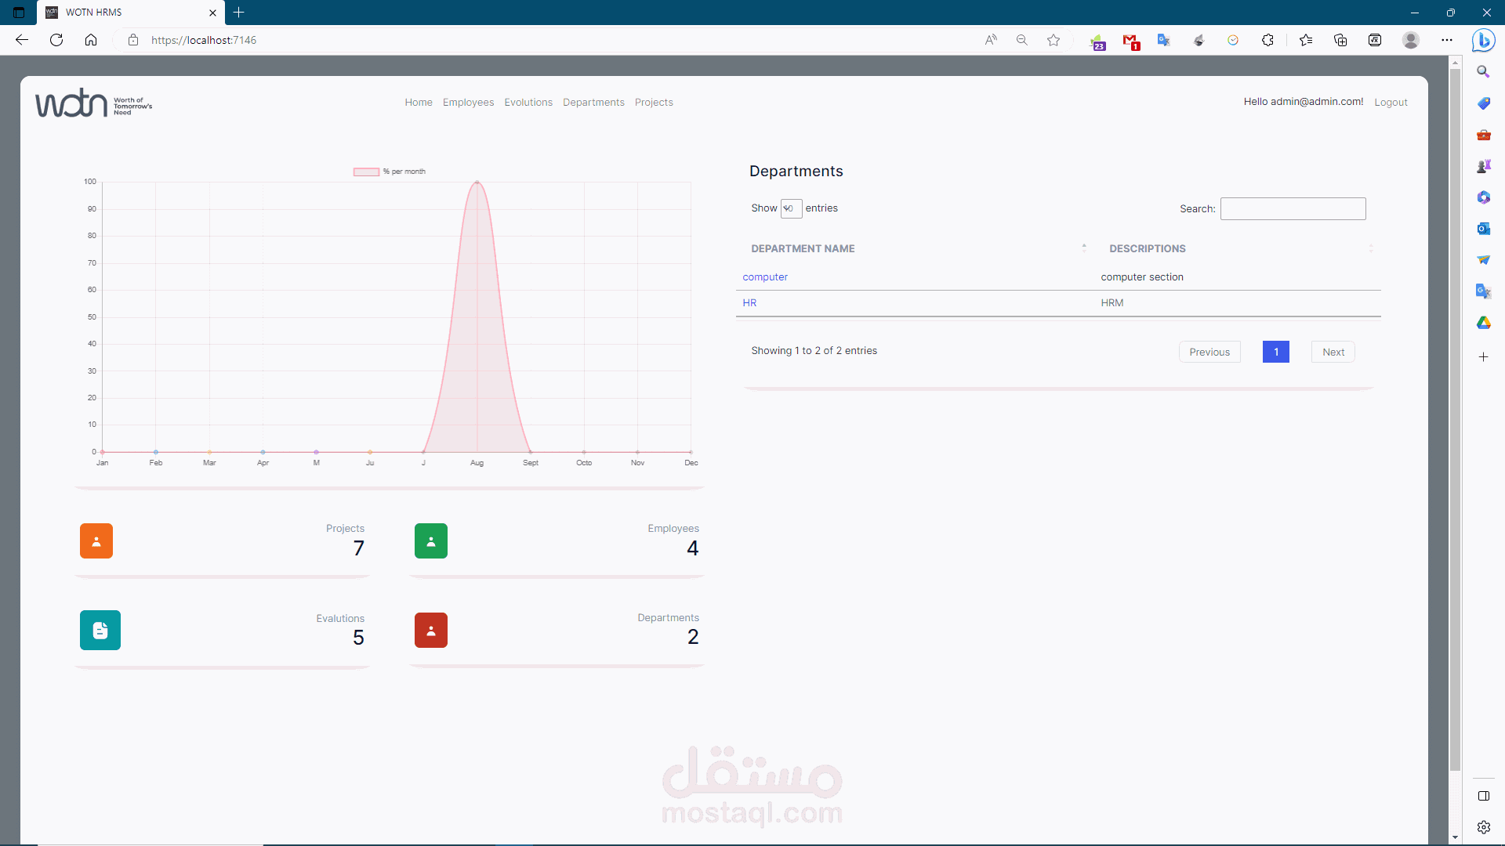Click the green Employees card icon
Screen dimensions: 1505x846
pyautogui.click(x=431, y=541)
